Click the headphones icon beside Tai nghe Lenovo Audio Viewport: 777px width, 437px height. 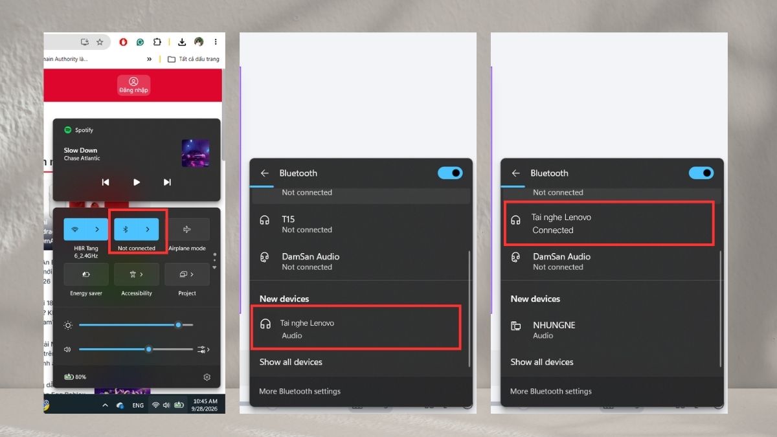[x=265, y=324]
